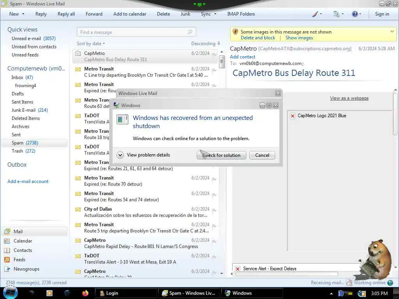Click the media player taskbar icon

(49, 293)
